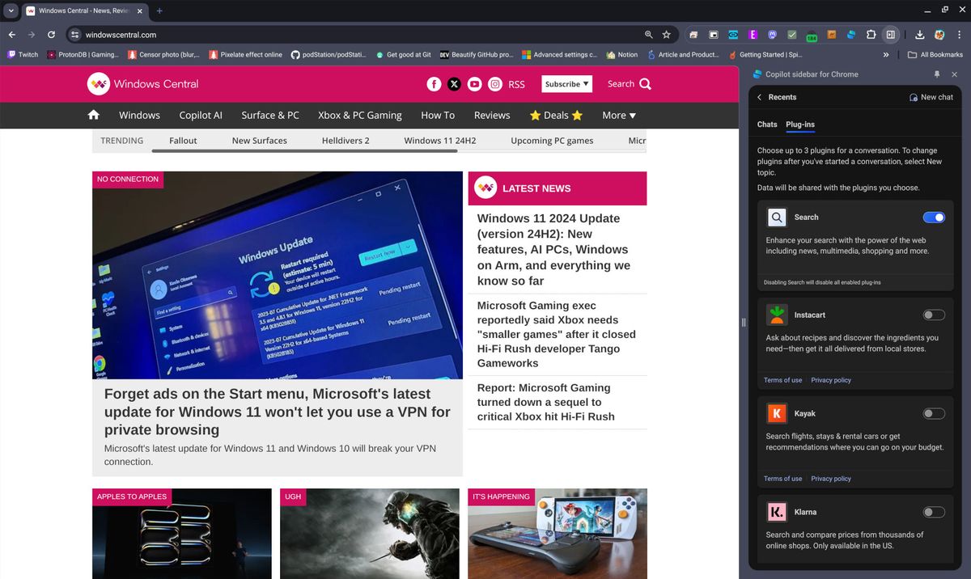Click the Extensions puzzle icon in Chrome toolbar
Image resolution: width=971 pixels, height=579 pixels.
871,35
